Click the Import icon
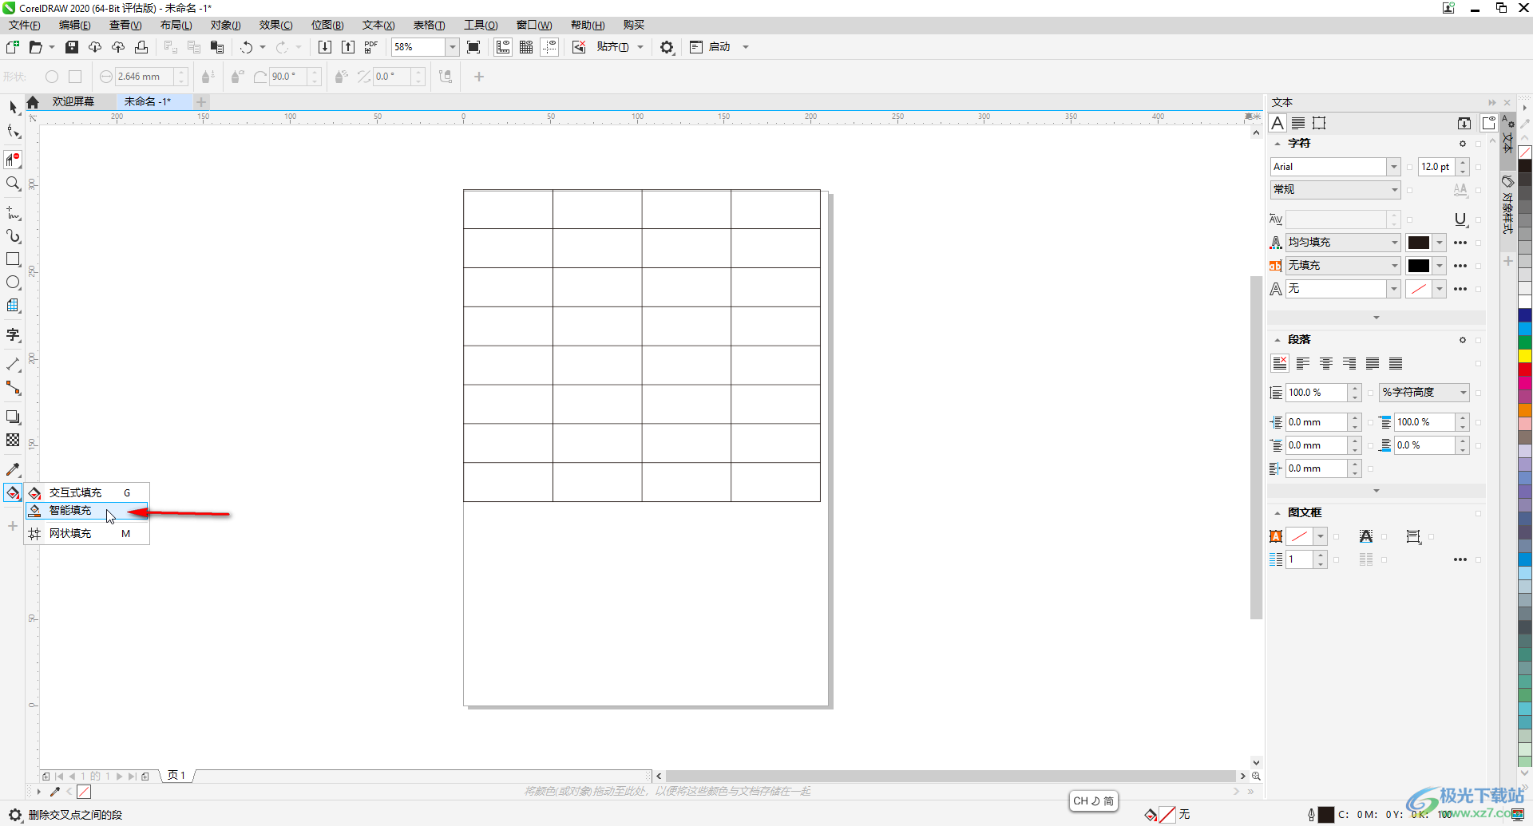The width and height of the screenshot is (1533, 826). coord(325,47)
